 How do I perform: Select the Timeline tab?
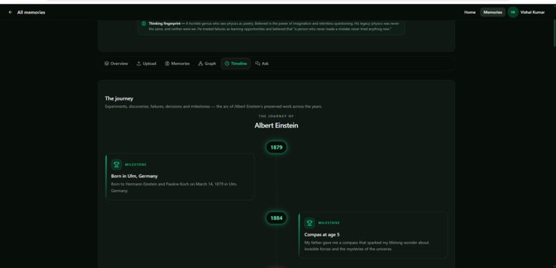point(235,63)
